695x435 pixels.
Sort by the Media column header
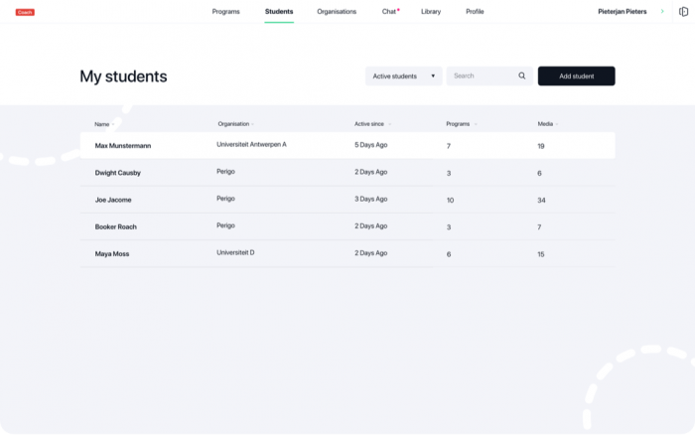click(547, 124)
